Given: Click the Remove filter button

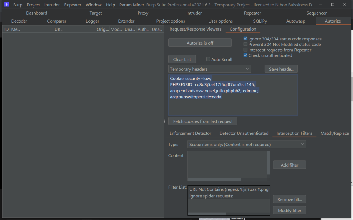Looking at the screenshot, I should (289, 199).
